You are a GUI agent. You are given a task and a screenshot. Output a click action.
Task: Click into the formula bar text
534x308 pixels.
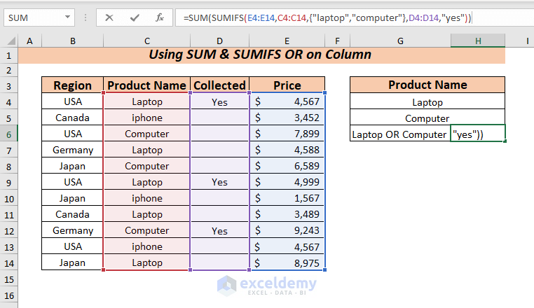[x=350, y=17]
